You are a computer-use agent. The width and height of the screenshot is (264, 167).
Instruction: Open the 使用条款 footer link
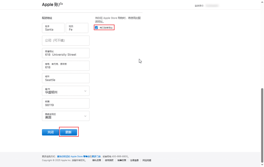coord(109,160)
